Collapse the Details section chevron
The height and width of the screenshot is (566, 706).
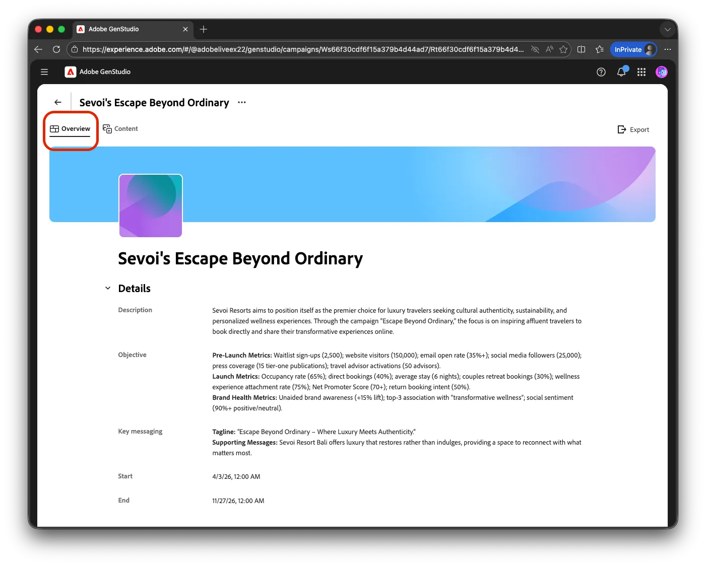click(x=107, y=289)
